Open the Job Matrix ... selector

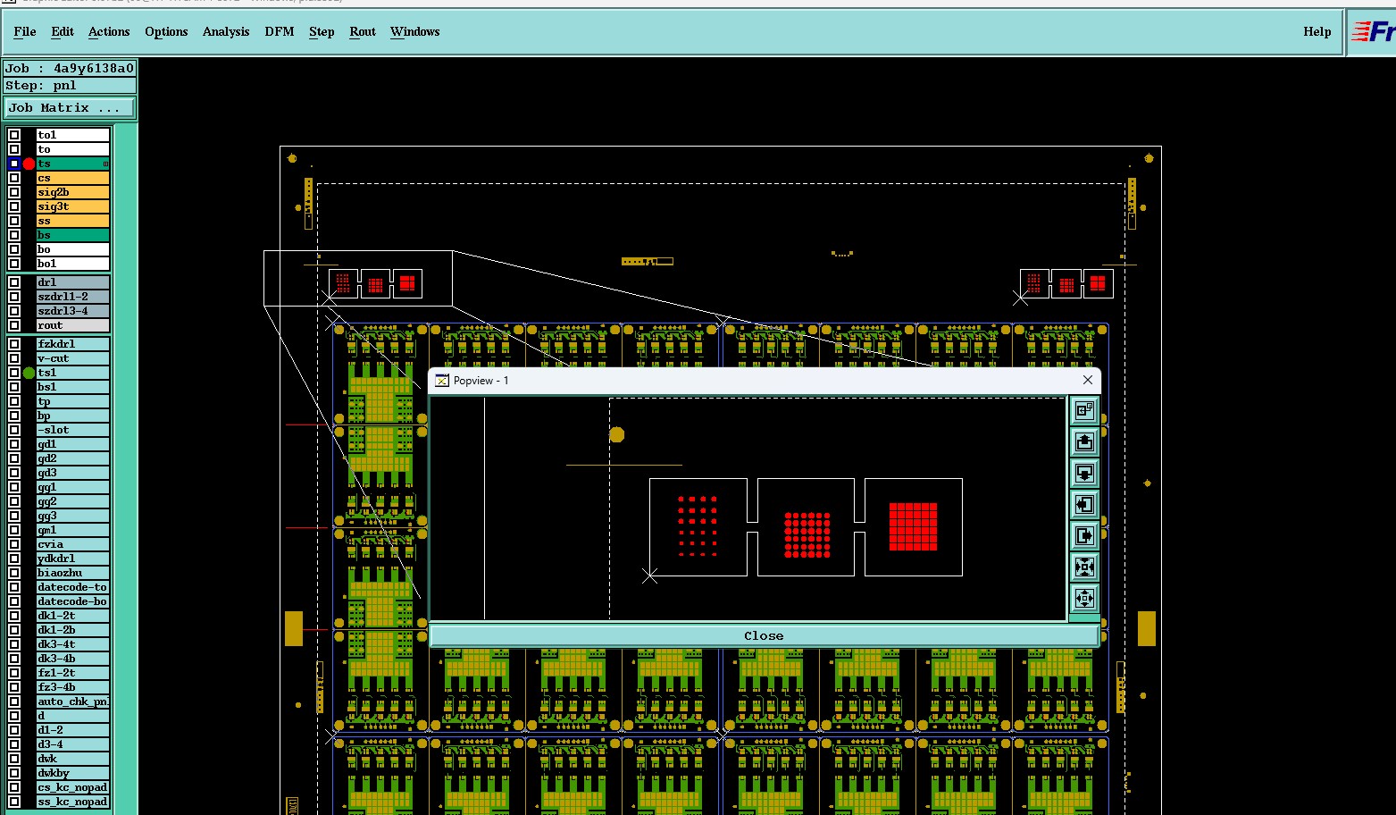70,107
